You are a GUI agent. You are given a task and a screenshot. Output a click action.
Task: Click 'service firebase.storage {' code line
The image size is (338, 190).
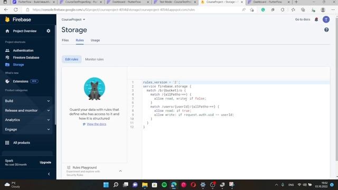coord(167,87)
